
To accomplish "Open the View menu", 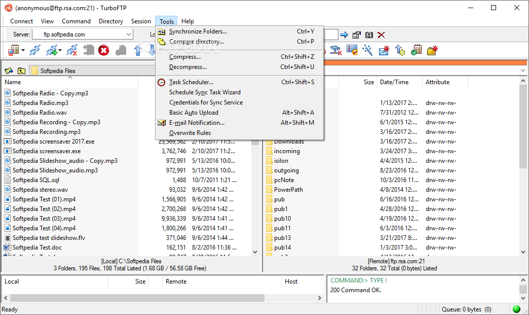I will (x=47, y=21).
